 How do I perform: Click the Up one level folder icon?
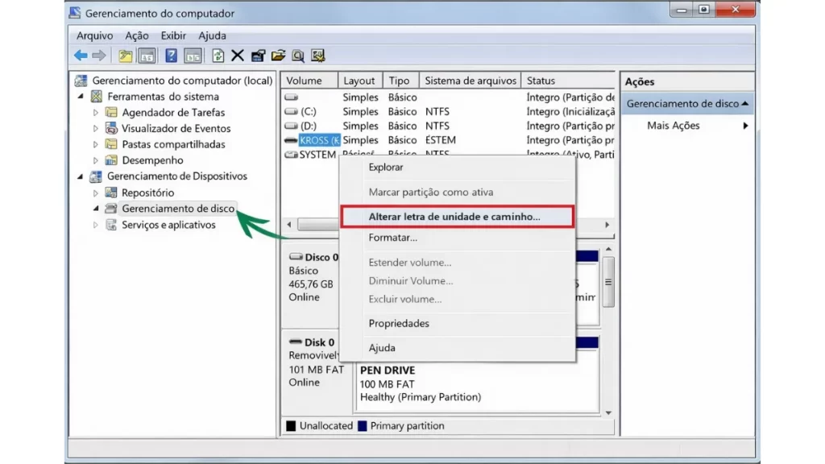pyautogui.click(x=125, y=56)
